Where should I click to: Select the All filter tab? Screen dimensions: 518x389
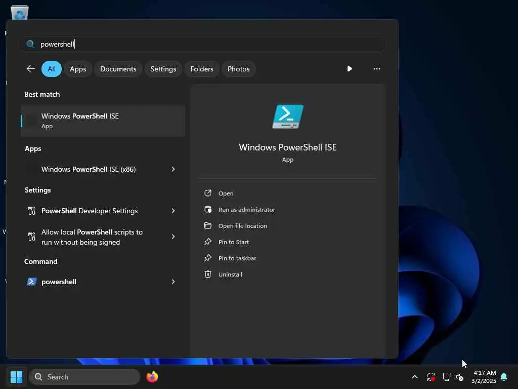[x=52, y=69]
